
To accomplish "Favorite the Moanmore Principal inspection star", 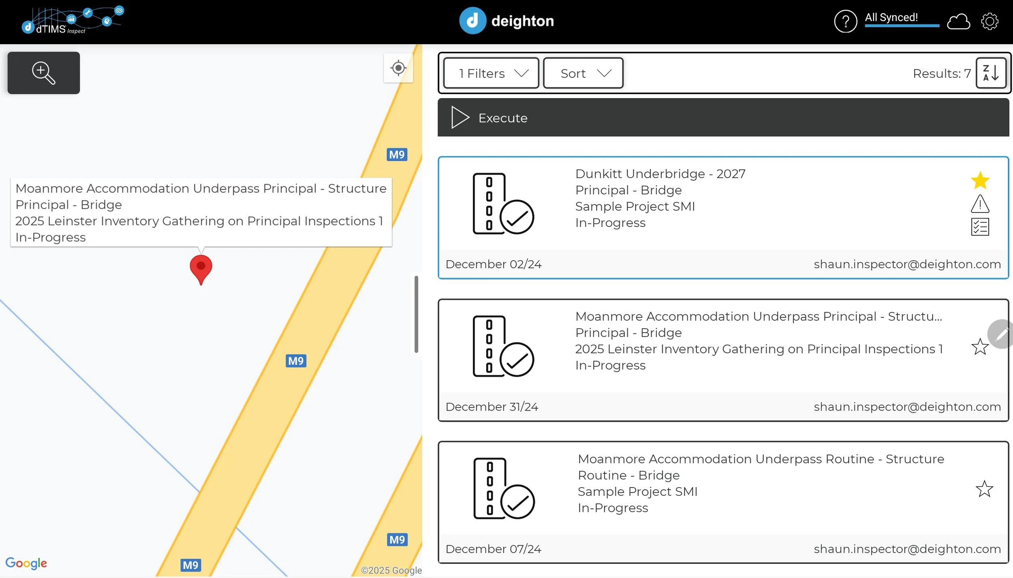I will click(980, 347).
